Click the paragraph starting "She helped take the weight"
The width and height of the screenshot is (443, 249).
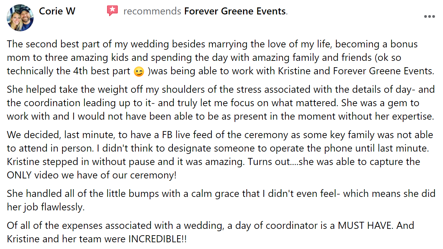pos(221,103)
